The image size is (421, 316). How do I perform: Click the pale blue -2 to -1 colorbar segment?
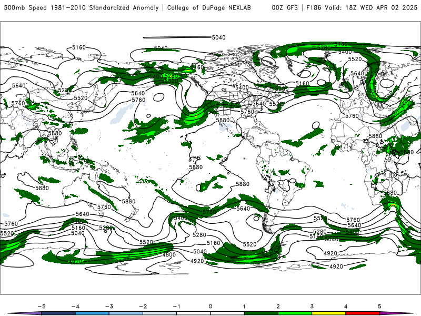coord(160,313)
